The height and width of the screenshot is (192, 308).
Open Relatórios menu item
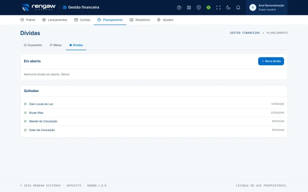point(140,20)
